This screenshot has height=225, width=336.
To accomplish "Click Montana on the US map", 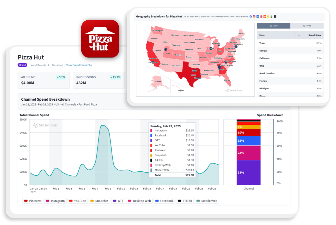I will click(175, 35).
